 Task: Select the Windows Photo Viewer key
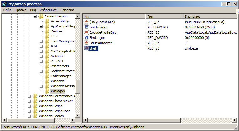point(56,101)
